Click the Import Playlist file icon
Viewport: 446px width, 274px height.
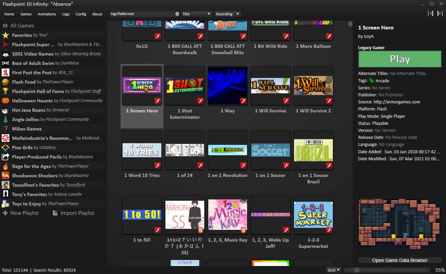55,213
